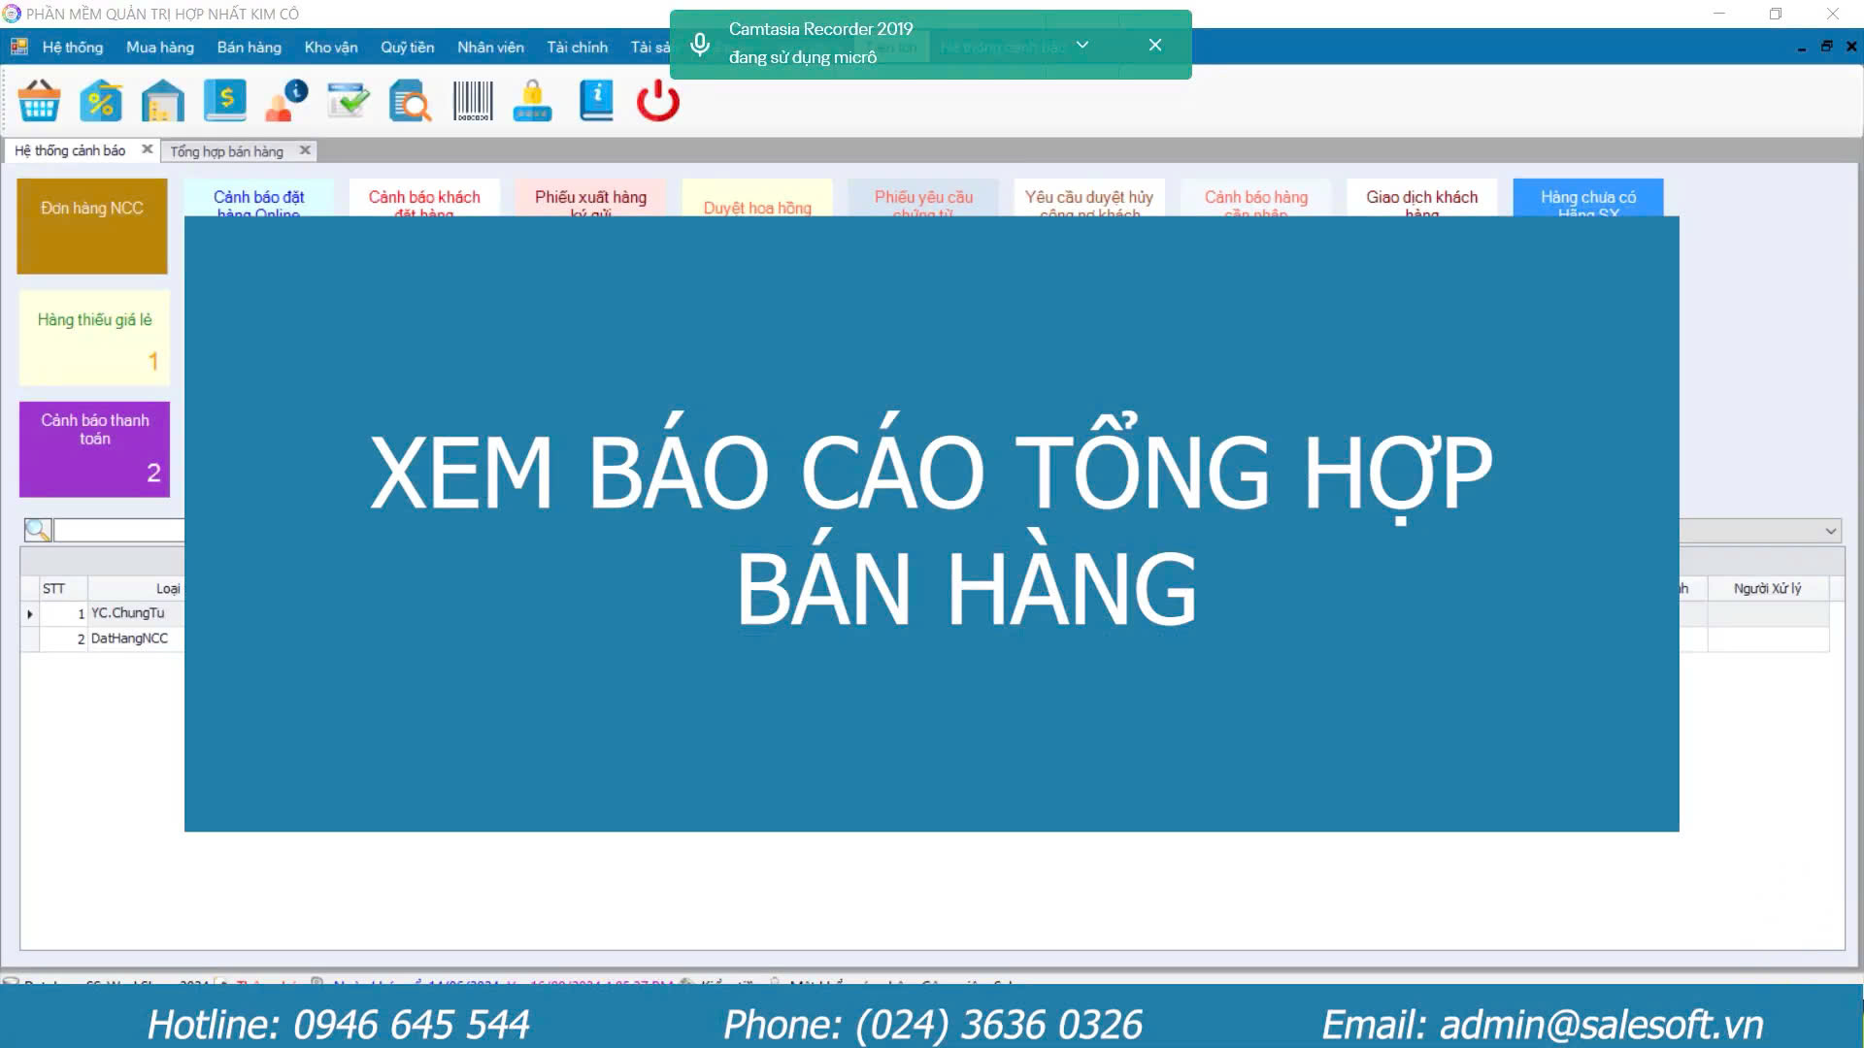The width and height of the screenshot is (1864, 1048).
Task: Click the Người Xử lý column header
Action: [1768, 588]
